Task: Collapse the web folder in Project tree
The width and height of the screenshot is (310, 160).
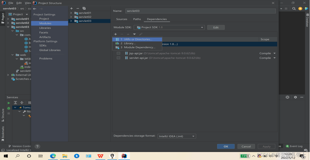Action: coord(12,55)
